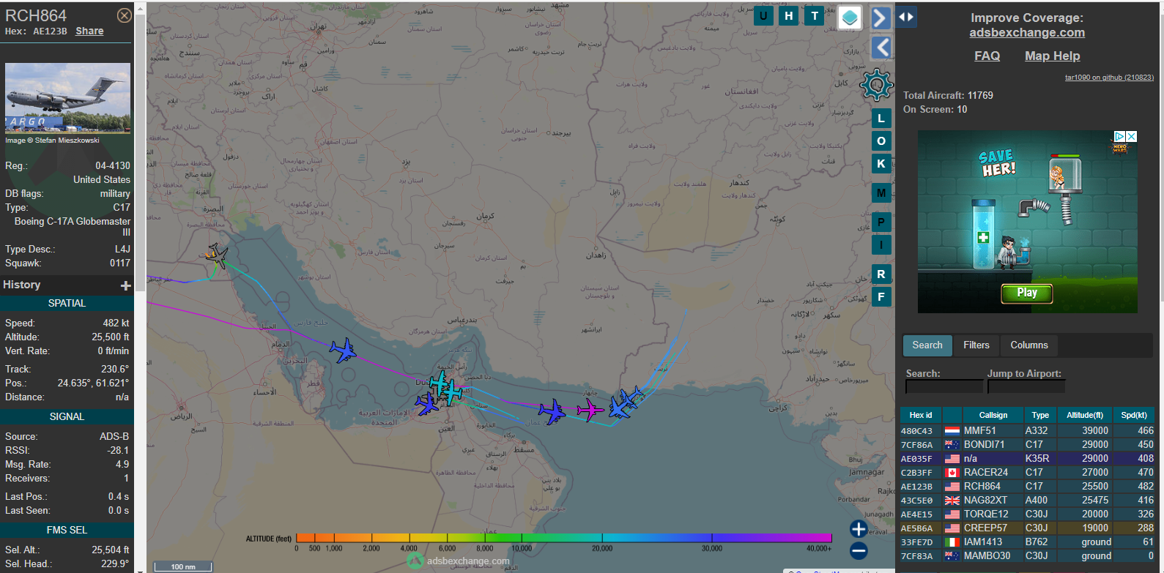Close the advertisement X icon

pos(1132,136)
